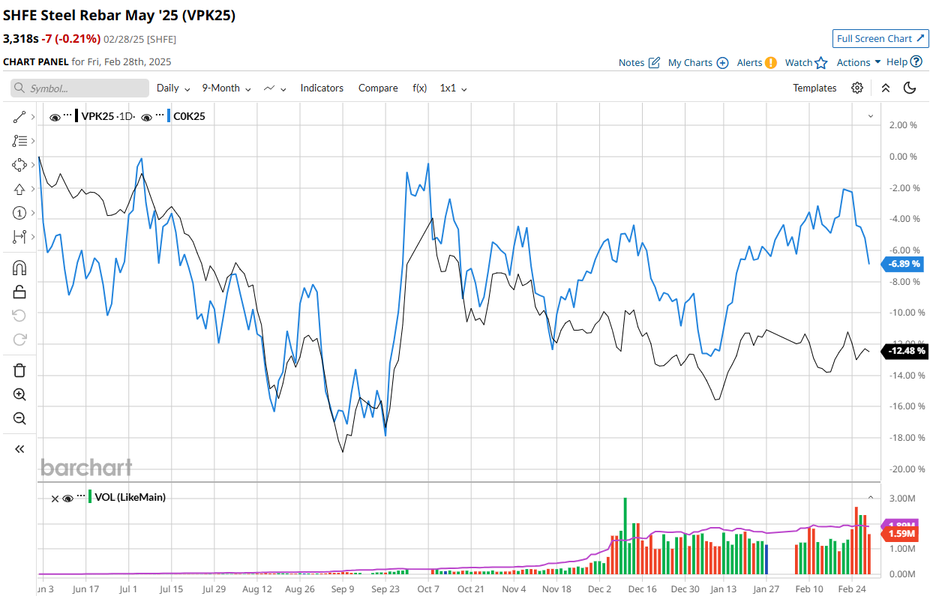
Task: Open C0K25 series more options dots
Action: 160,115
